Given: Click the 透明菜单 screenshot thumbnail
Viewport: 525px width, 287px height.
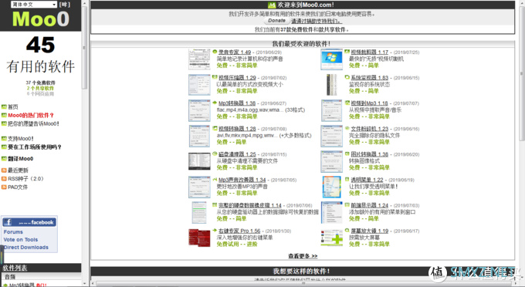Looking at the screenshot, I should tap(331, 187).
